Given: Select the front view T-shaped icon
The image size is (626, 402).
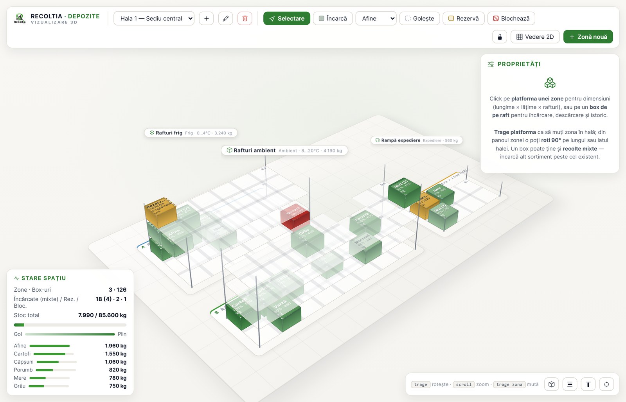Looking at the screenshot, I should pos(588,384).
